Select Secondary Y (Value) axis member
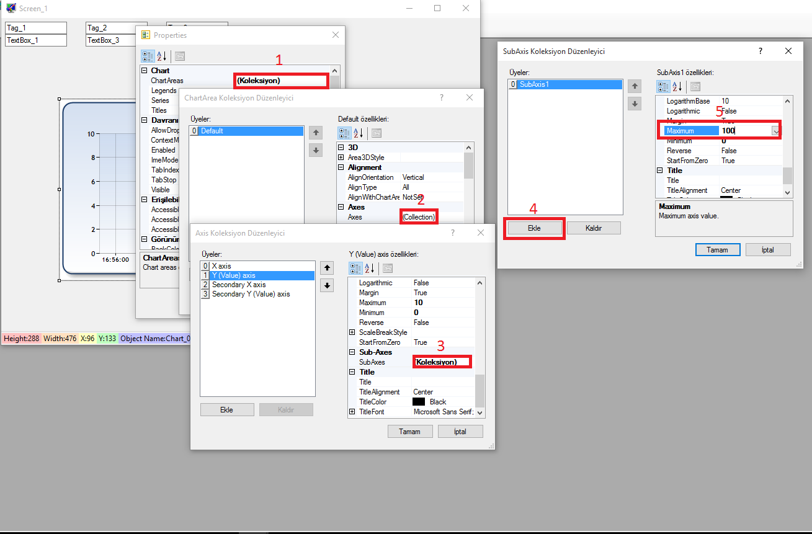Screen dimensions: 812x534 click(x=251, y=294)
